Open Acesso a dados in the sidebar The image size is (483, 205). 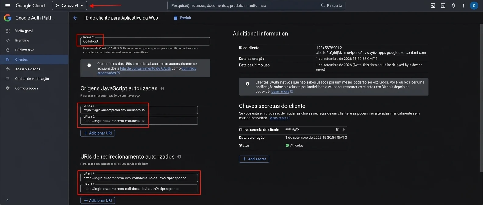coord(27,69)
